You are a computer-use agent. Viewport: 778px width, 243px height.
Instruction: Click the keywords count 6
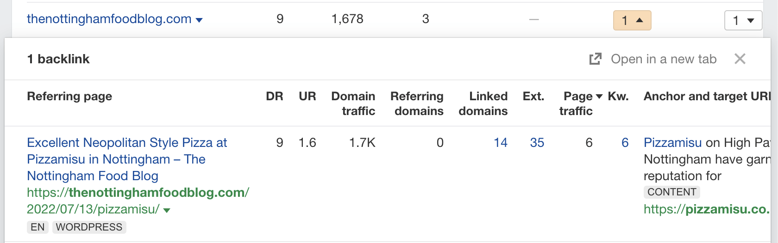click(x=625, y=143)
